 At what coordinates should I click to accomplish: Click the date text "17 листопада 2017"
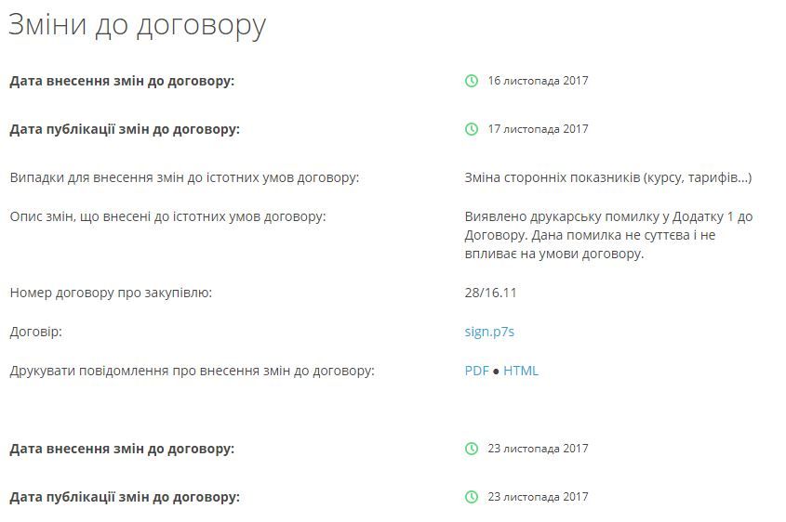[538, 129]
